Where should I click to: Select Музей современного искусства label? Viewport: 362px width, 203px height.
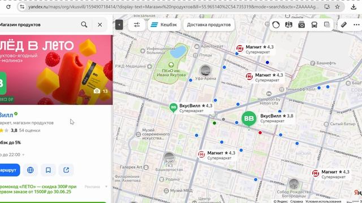156,134
